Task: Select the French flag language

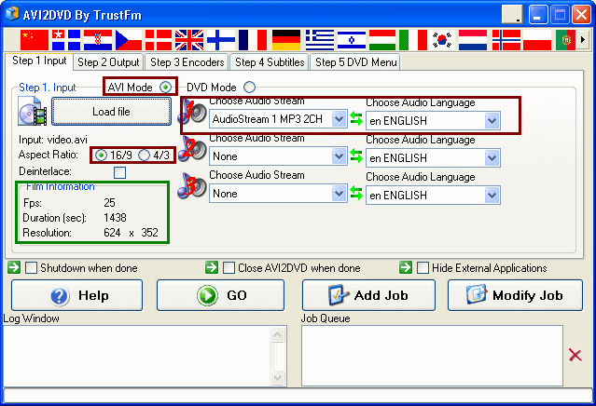Action: pyautogui.click(x=253, y=40)
